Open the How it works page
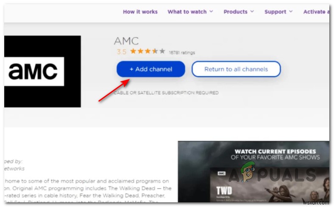Screen dimensions: 334x207 pyautogui.click(x=140, y=12)
